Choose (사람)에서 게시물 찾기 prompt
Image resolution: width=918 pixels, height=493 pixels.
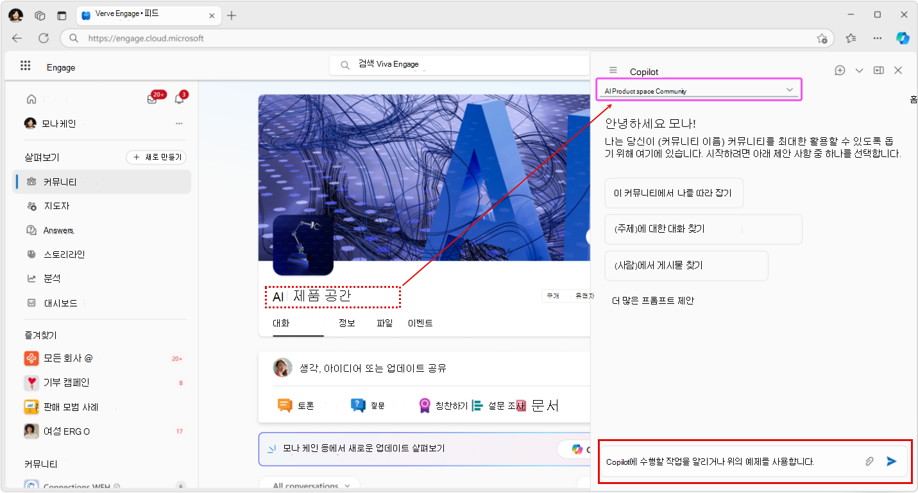686,265
